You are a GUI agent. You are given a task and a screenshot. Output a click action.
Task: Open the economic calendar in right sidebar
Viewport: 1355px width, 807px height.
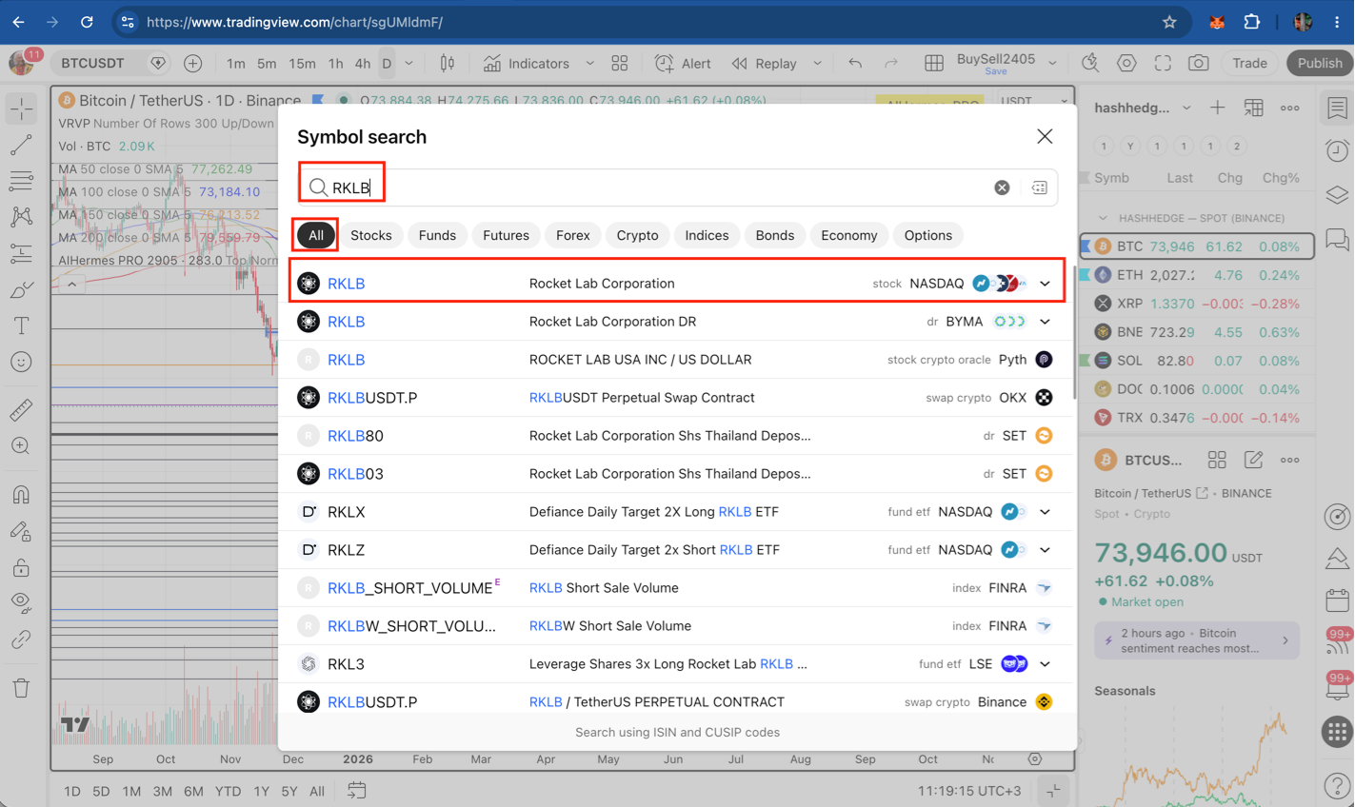(1337, 600)
